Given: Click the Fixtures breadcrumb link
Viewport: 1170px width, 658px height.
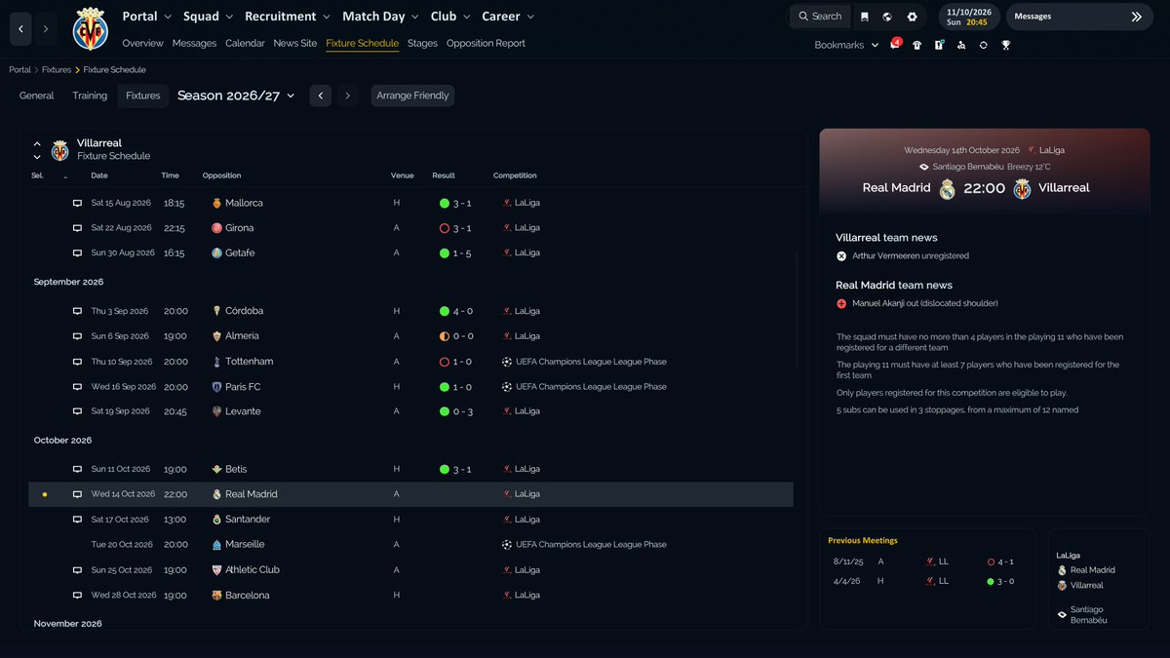Looking at the screenshot, I should (x=58, y=70).
